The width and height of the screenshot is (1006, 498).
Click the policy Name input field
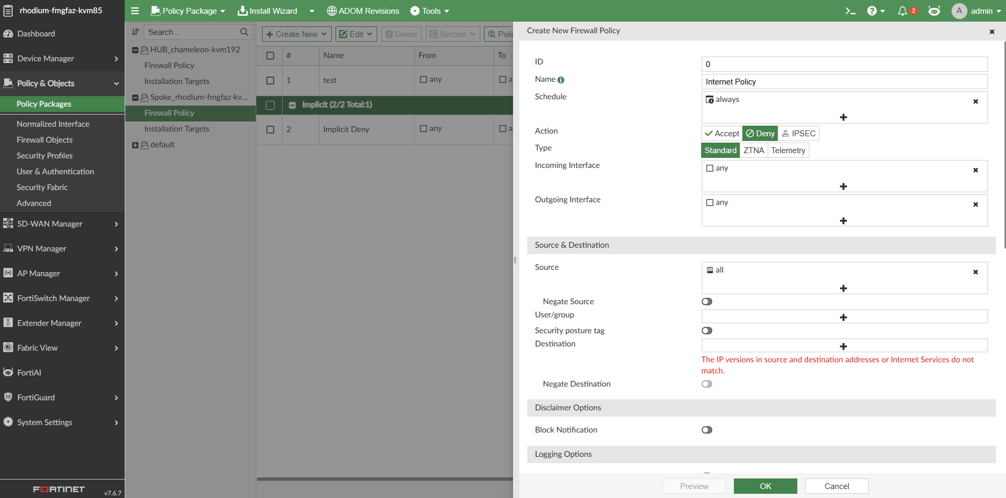844,82
